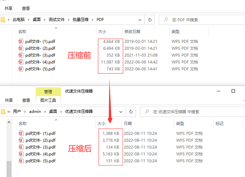Click PDF icon of 6,494 KB pdf文件- (2).pdf

pyautogui.click(x=21, y=48)
